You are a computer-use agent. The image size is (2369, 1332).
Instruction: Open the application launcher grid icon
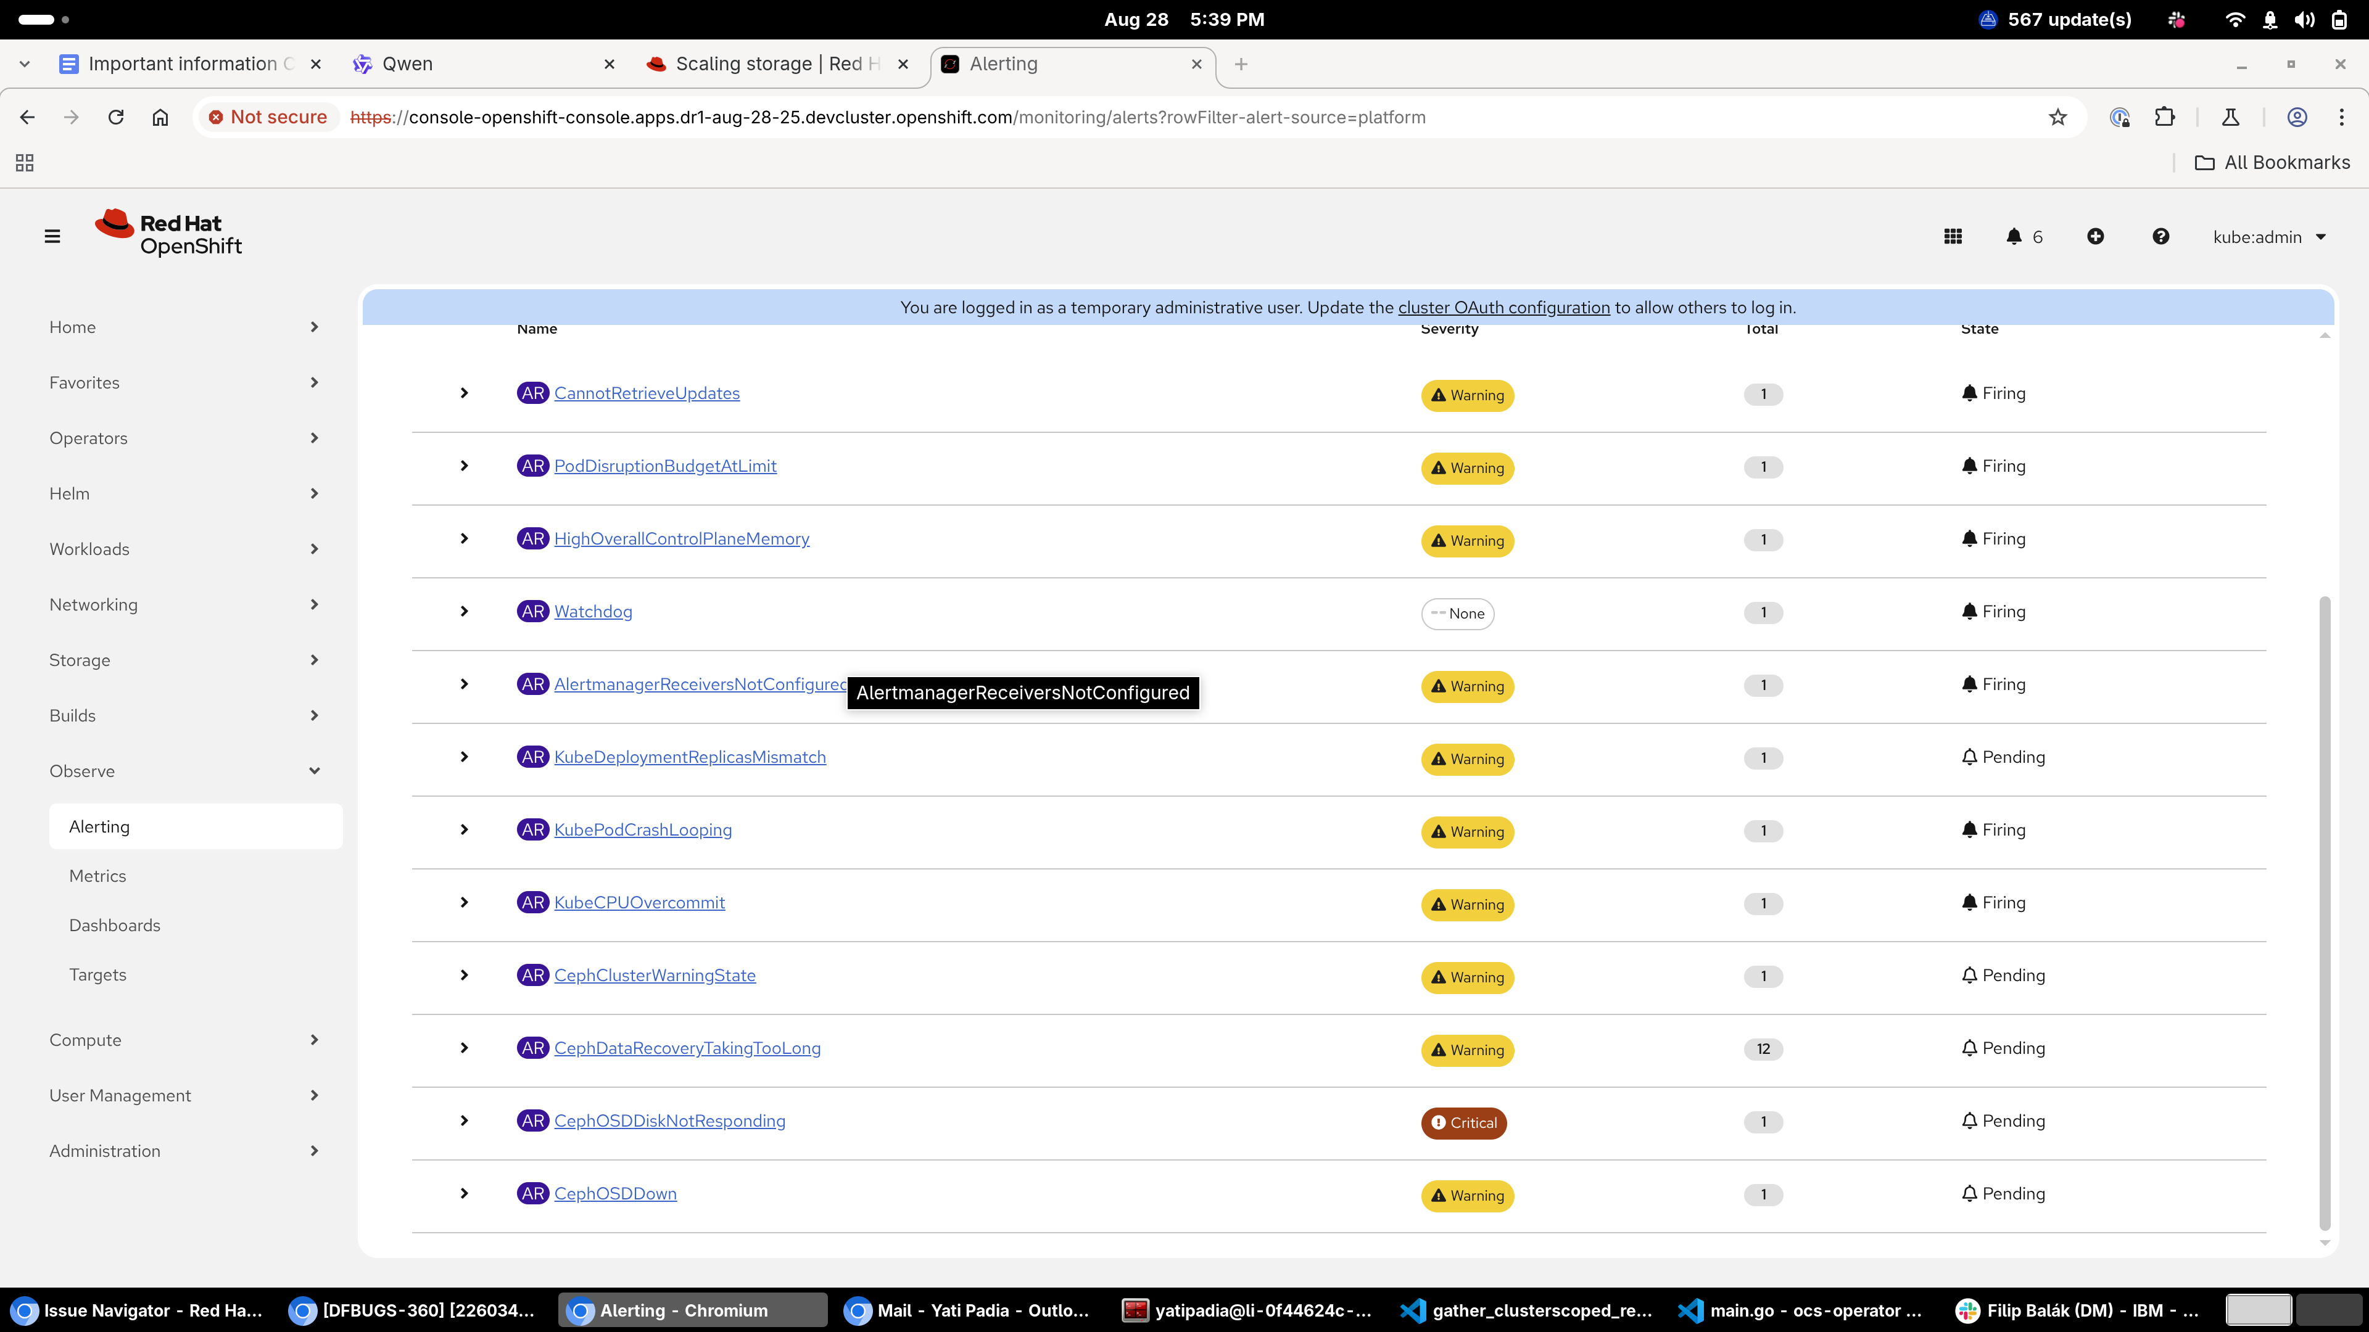coord(1953,236)
